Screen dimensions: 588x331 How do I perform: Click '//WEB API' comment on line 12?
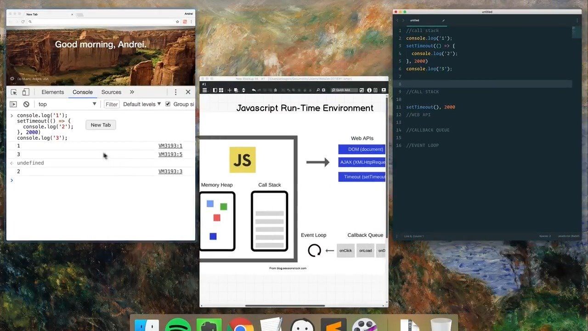coord(418,115)
